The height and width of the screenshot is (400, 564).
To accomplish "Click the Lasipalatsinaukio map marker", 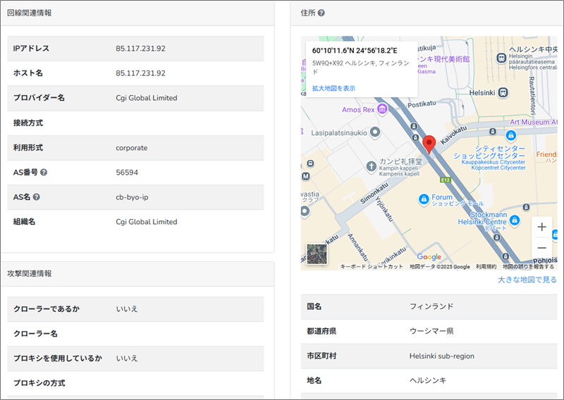I will pos(375,132).
